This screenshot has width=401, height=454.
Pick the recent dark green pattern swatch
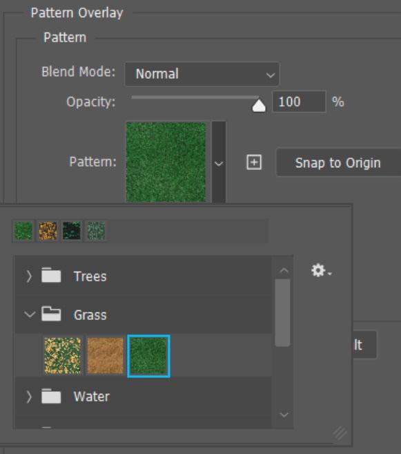tap(72, 231)
